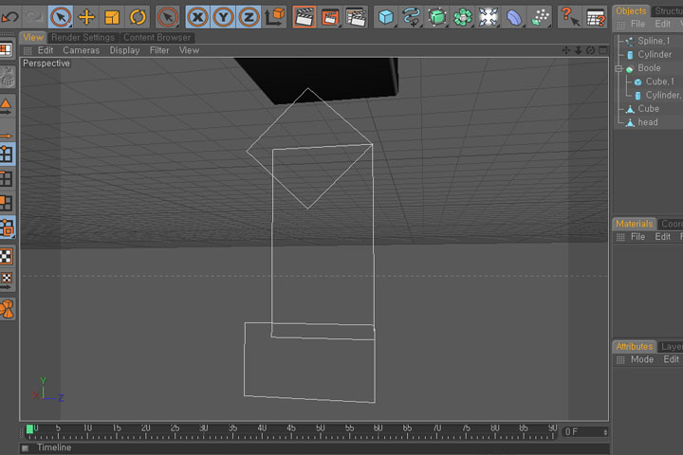Click the object tool orange shapes icon
Screen dimensions: 683x455
click(7, 309)
